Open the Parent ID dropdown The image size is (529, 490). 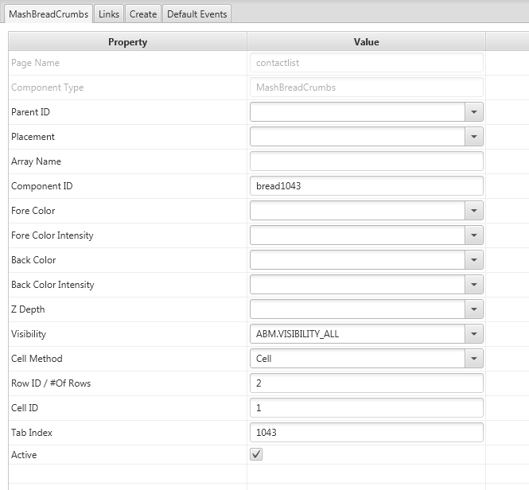pyautogui.click(x=474, y=112)
